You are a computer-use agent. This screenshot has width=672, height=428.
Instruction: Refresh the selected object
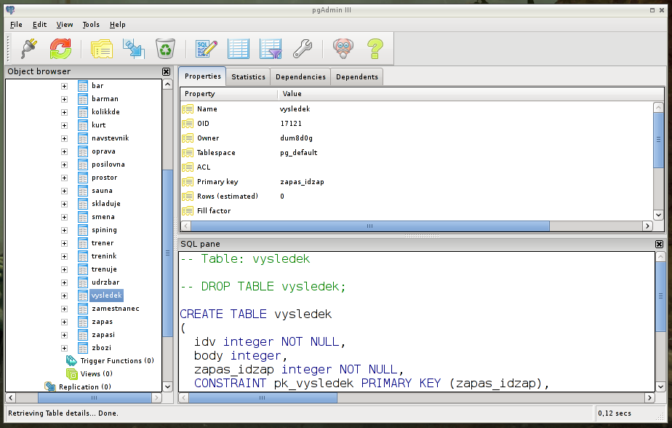(60, 48)
